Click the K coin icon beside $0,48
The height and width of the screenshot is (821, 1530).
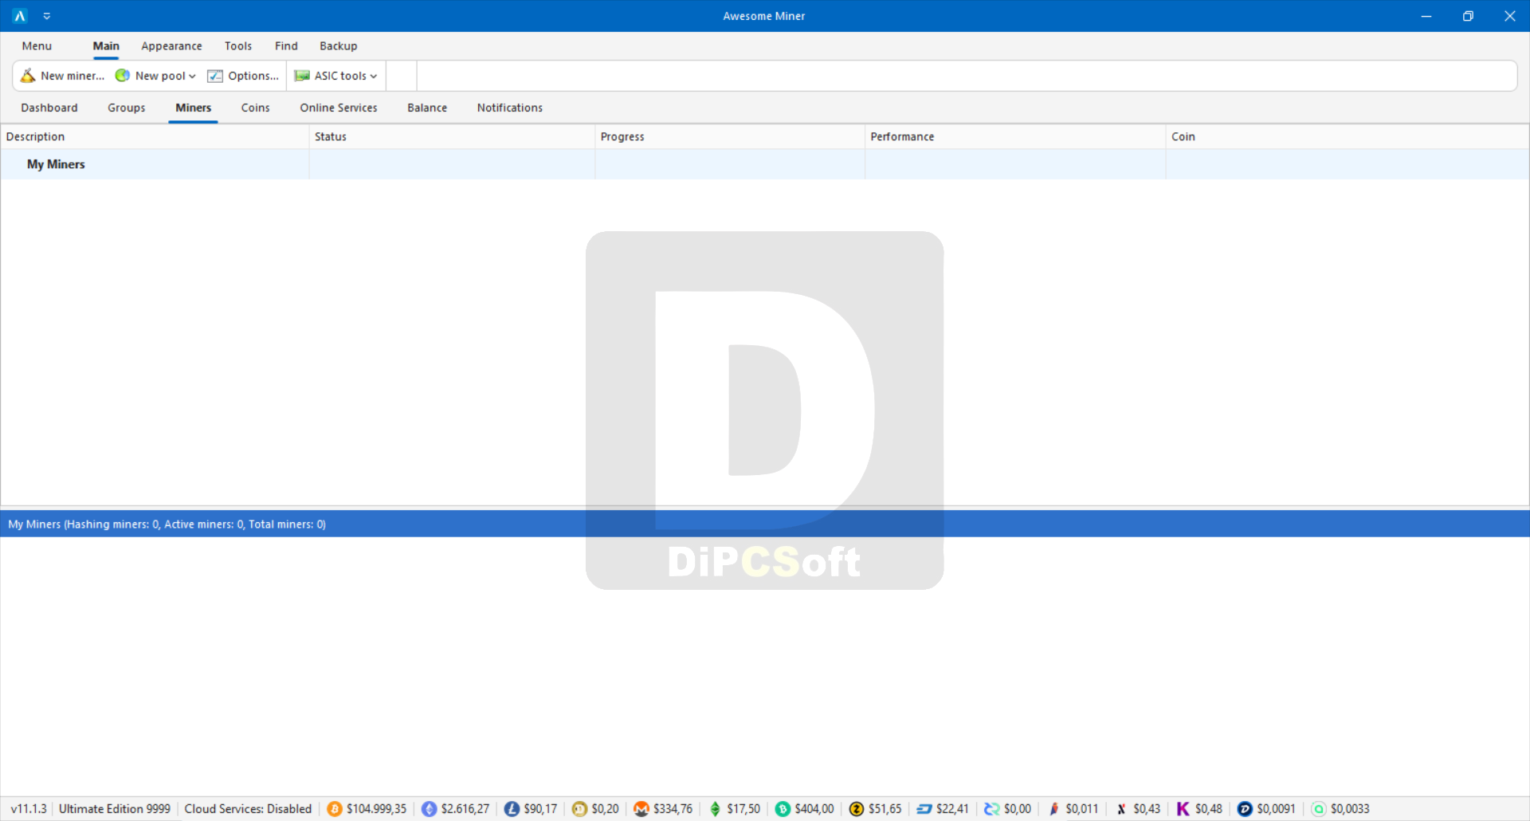pos(1183,809)
